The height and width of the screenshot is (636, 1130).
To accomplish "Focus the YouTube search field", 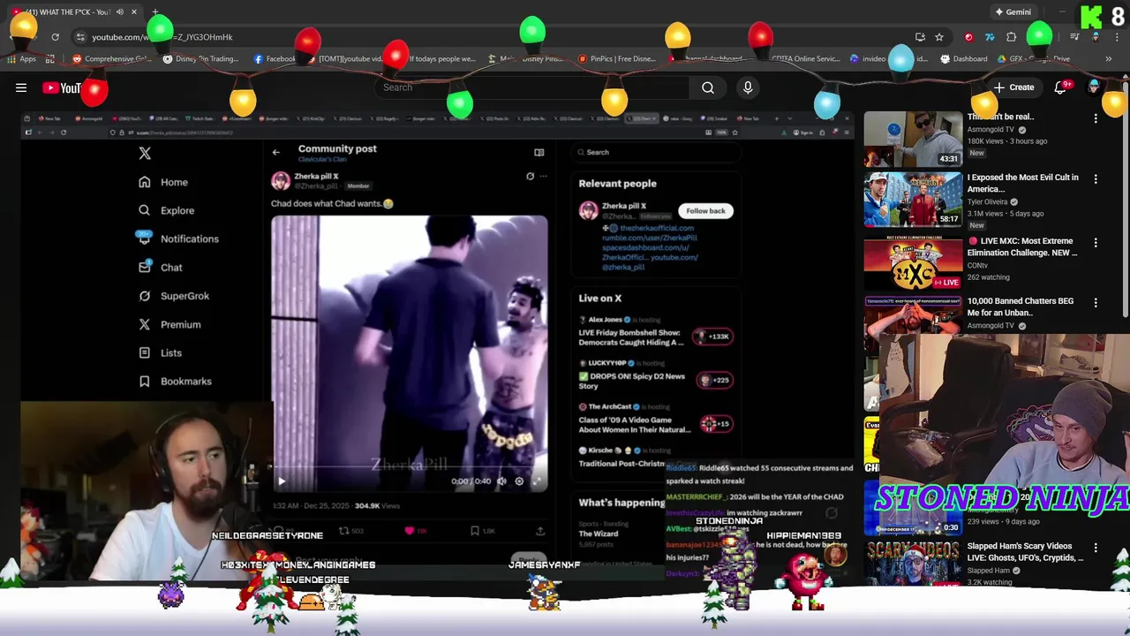I will pos(532,87).
